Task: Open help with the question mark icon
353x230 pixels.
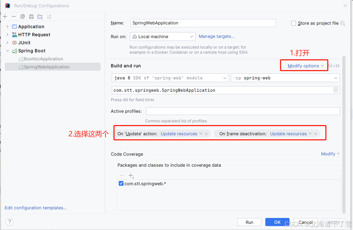Action: (9, 222)
